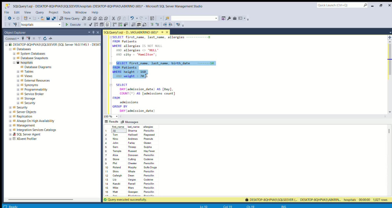Click the Disconnect icon in Object Explorer
Screen dimensions: 392x208
(x=29, y=38)
